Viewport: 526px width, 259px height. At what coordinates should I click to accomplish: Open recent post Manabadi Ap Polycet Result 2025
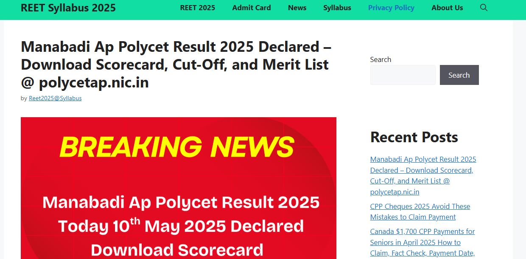[x=423, y=175]
